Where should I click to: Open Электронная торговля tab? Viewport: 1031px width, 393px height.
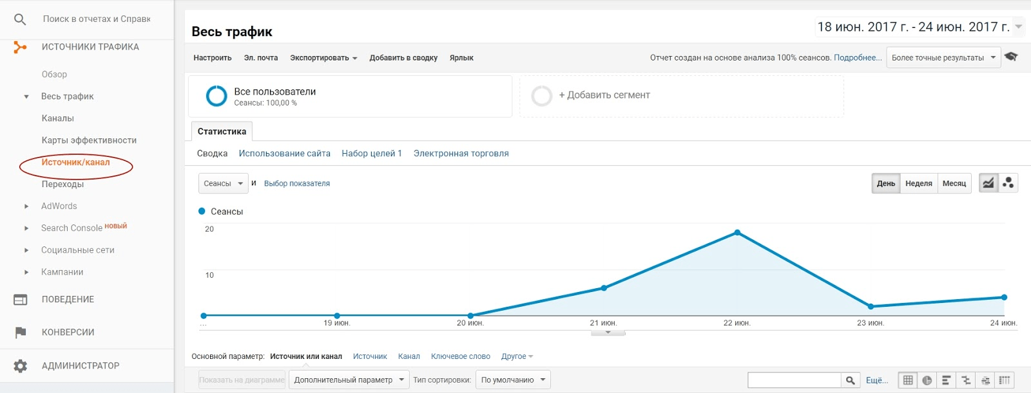click(461, 153)
